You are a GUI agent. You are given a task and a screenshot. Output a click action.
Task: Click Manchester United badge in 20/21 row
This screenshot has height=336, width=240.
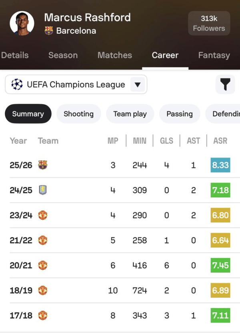(x=43, y=265)
